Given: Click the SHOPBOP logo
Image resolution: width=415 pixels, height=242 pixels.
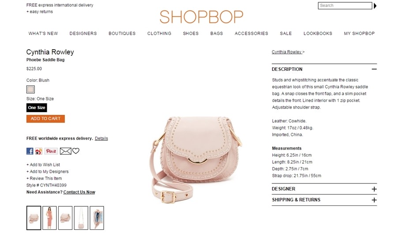Looking at the screenshot, I should tap(201, 17).
